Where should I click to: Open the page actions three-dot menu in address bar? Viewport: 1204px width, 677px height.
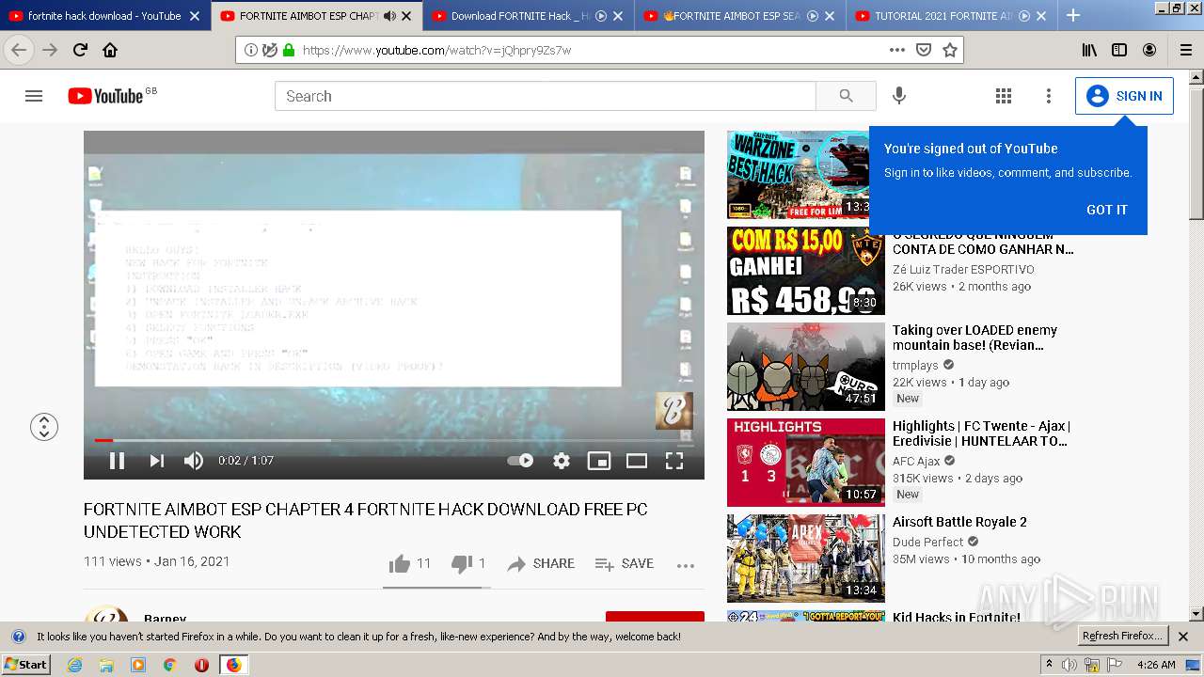click(x=897, y=50)
